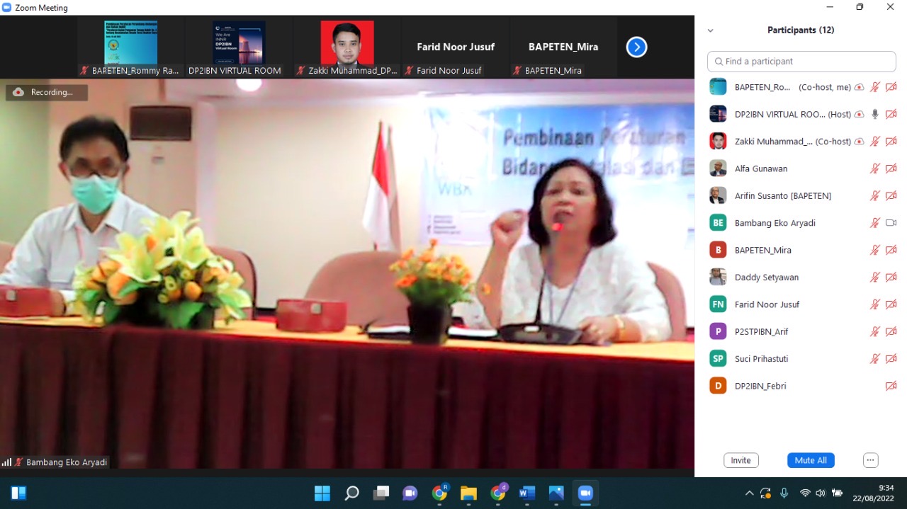Collapse Participants panel with chevron
The image size is (907, 509).
click(711, 30)
